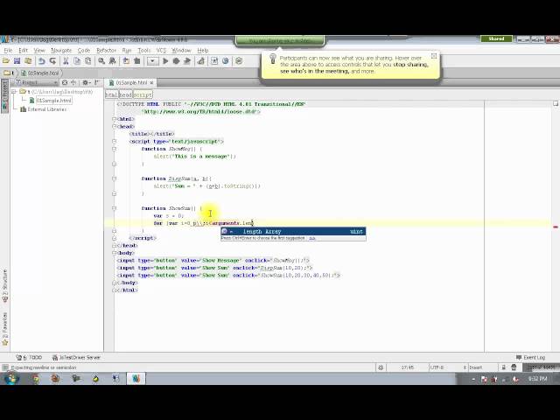This screenshot has height=420, width=560.
Task: Toggle the read-only lock icon in status bar
Action: tap(504, 367)
